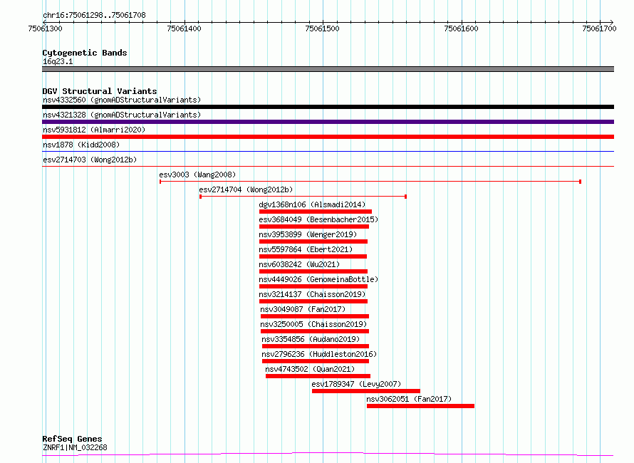This screenshot has height=463, width=634.
Task: Open nsv1878 (Kidd2008) variant label
Action: pos(81,145)
